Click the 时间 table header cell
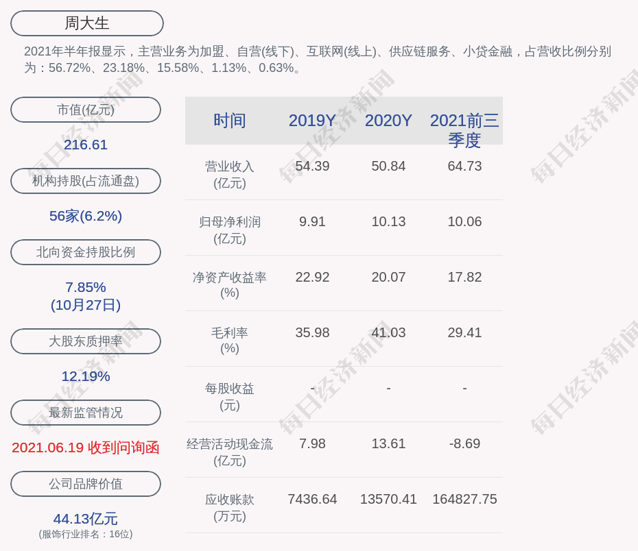This screenshot has height=551, width=638. [230, 121]
